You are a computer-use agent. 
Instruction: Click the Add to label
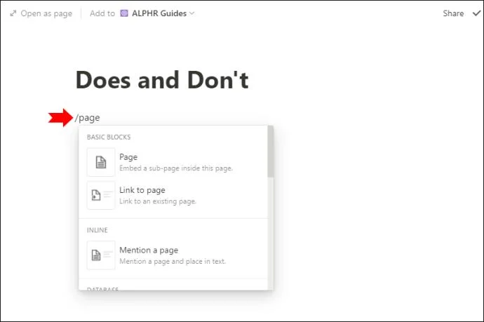pyautogui.click(x=102, y=13)
